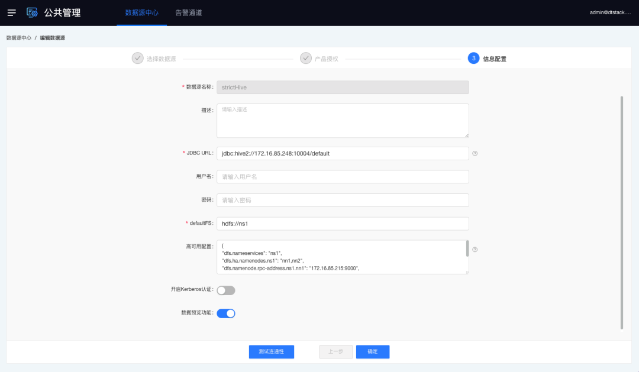Click into the 描述 text area

point(343,121)
